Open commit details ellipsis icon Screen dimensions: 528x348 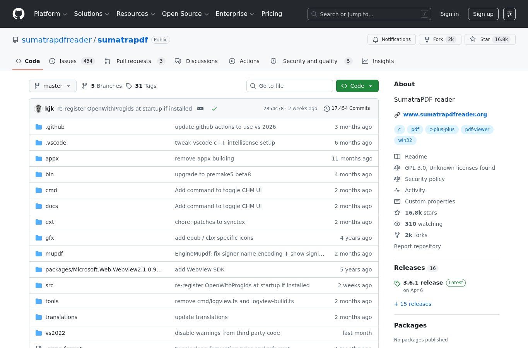point(200,109)
